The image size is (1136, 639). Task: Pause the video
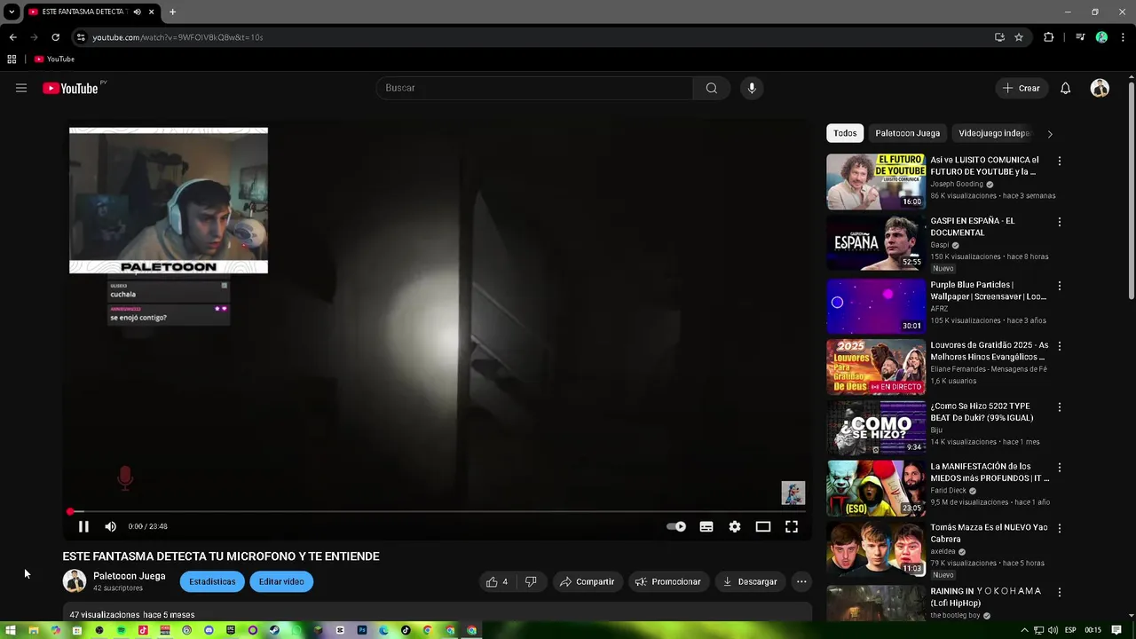point(83,526)
